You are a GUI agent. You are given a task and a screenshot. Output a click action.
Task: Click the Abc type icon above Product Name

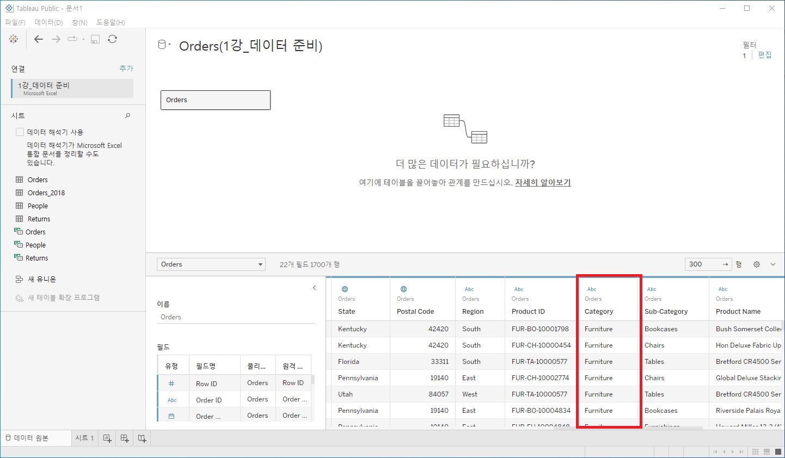pyautogui.click(x=723, y=289)
